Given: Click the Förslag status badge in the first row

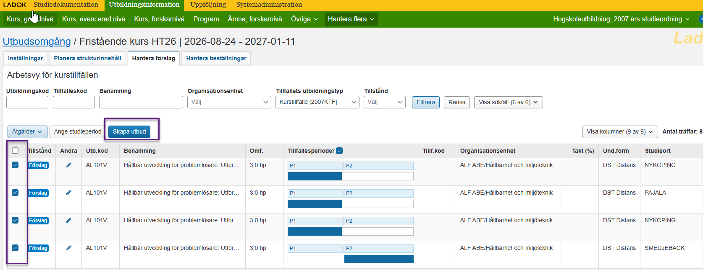Looking at the screenshot, I should [38, 165].
